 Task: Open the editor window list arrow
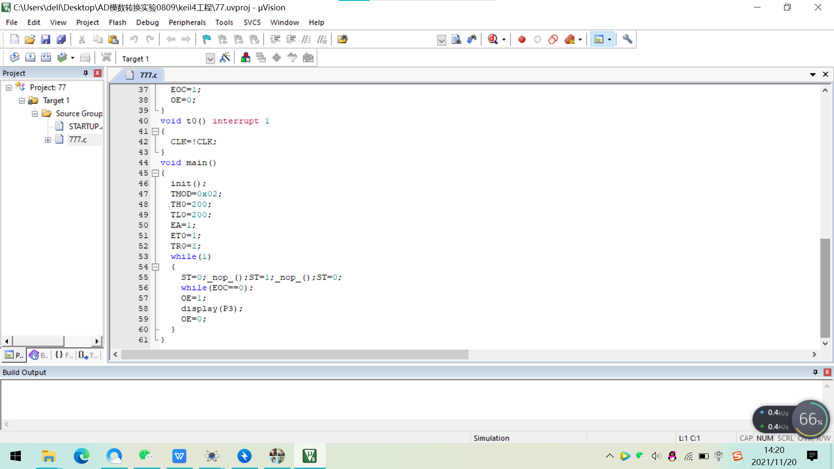[812, 74]
